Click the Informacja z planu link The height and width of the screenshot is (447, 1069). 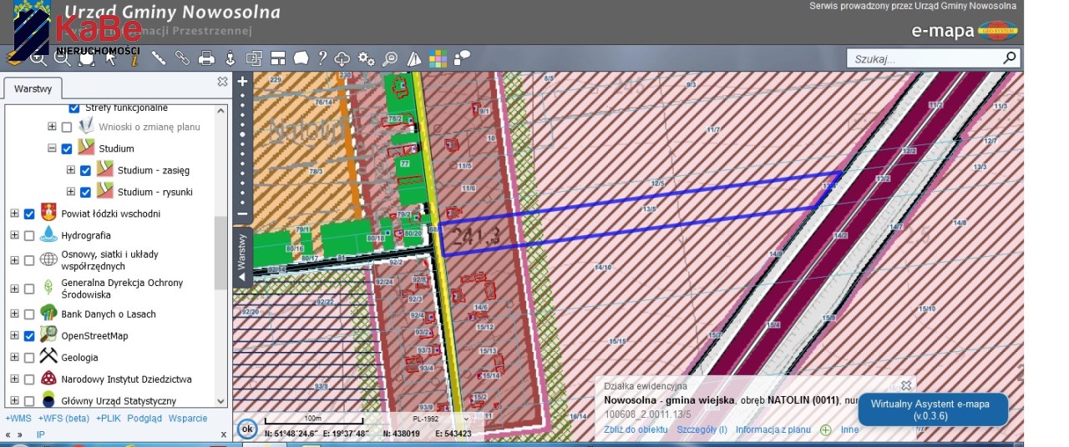(773, 430)
